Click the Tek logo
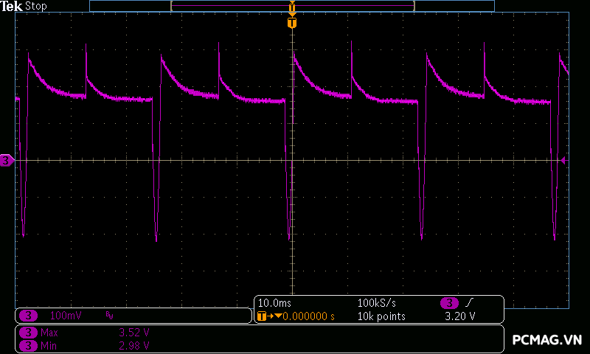Image resolution: width=590 pixels, height=354 pixels. (x=12, y=6)
